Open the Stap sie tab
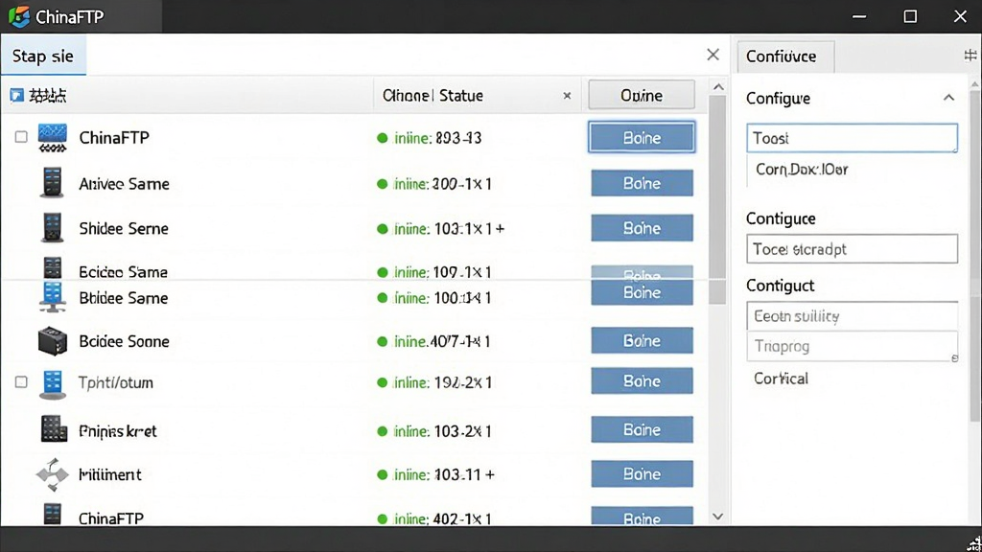Viewport: 982px width, 552px height. [x=42, y=56]
